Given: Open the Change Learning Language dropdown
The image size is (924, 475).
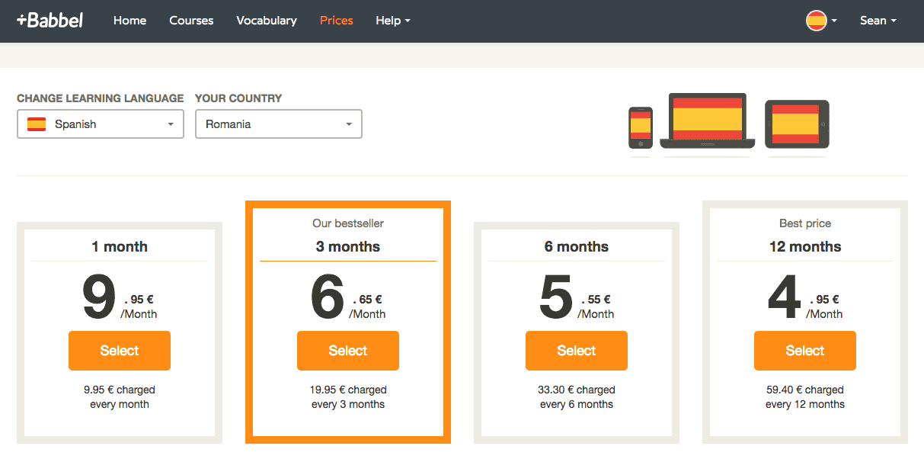Looking at the screenshot, I should tap(100, 123).
